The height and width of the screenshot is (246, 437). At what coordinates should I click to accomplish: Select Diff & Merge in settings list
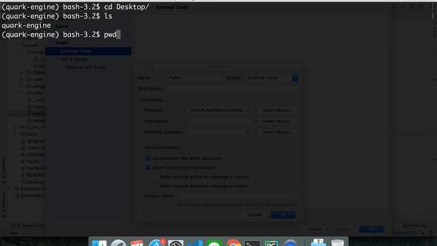coord(74,59)
